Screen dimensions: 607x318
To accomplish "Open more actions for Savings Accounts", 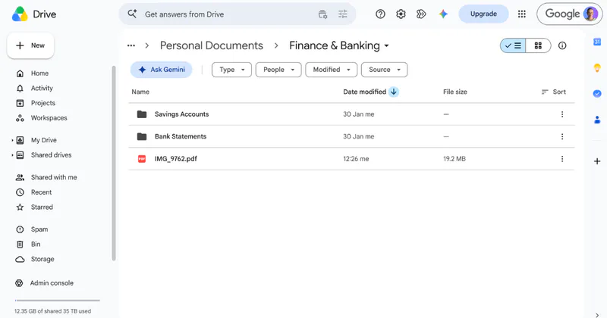I will [x=562, y=114].
